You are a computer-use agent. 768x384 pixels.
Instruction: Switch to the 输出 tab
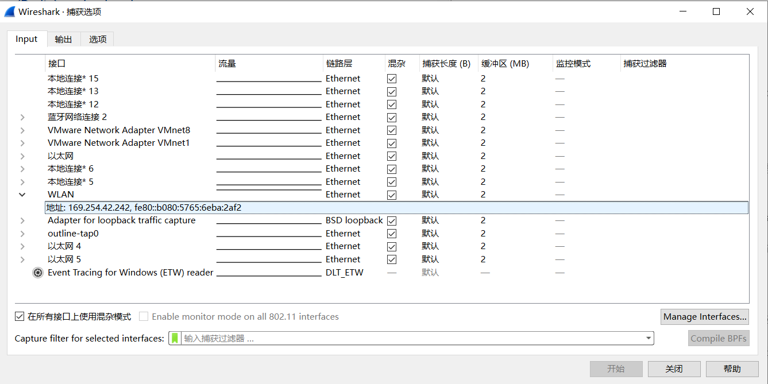pyautogui.click(x=64, y=40)
